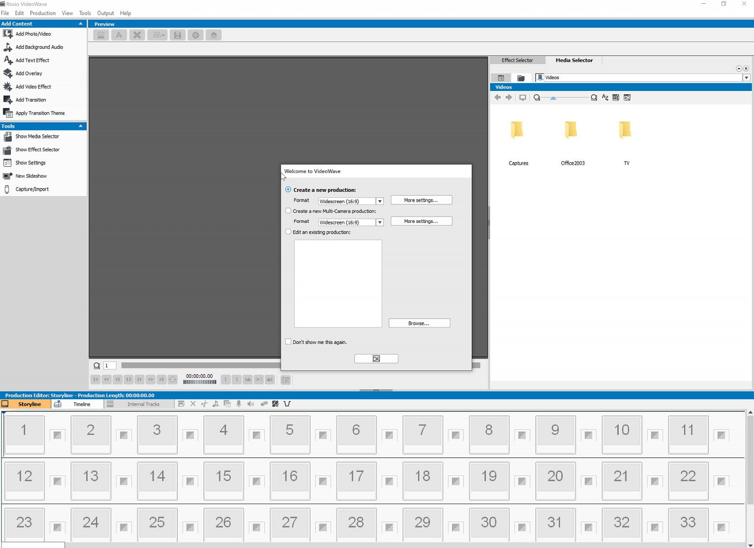Open the Captures folder
The width and height of the screenshot is (754, 548).
[518, 142]
